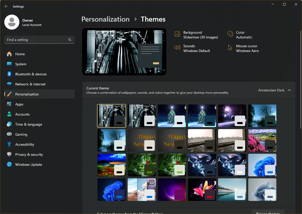Image resolution: width=302 pixels, height=214 pixels.
Task: Open Bluetooth & devices settings
Action: coord(31,74)
